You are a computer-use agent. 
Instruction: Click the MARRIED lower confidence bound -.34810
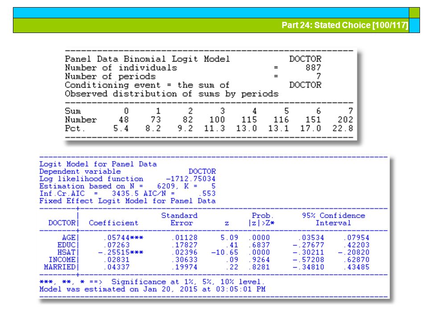point(309,267)
